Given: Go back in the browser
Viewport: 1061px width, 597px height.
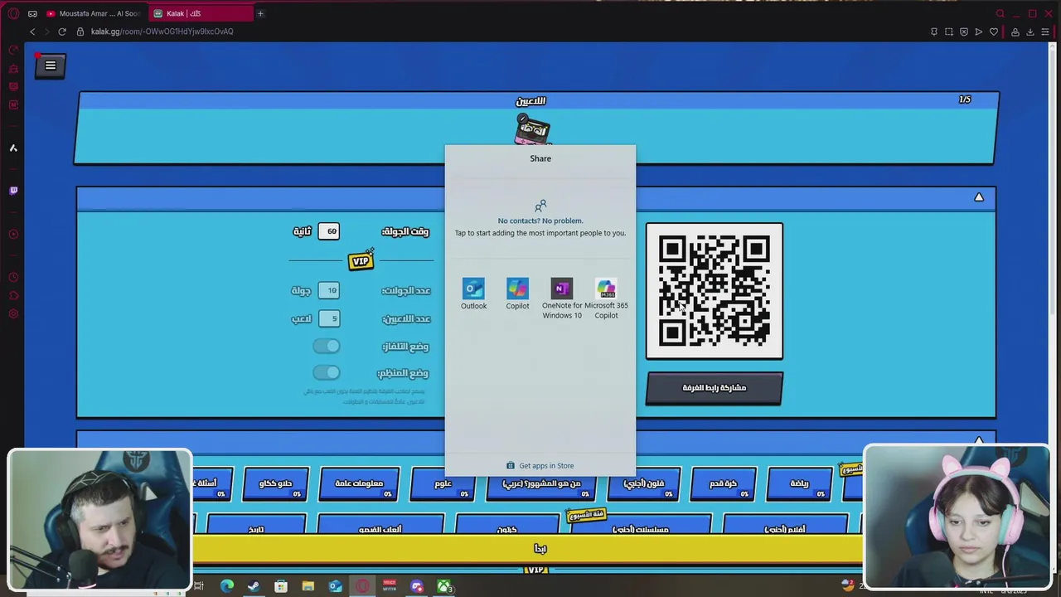Looking at the screenshot, I should 32,32.
